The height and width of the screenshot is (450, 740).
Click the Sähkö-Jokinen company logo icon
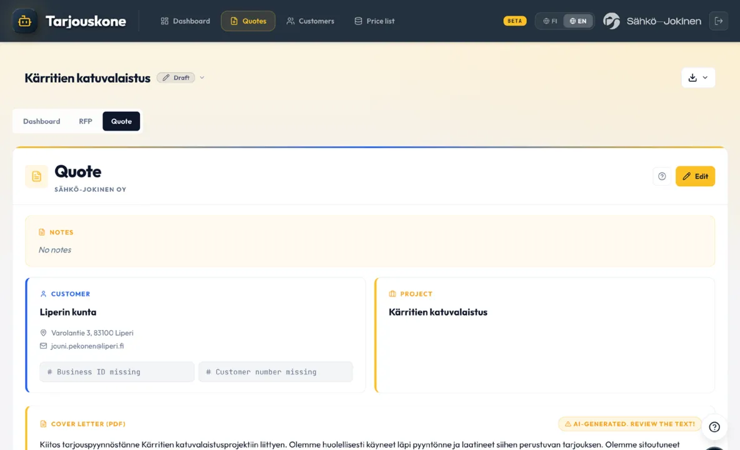[612, 21]
